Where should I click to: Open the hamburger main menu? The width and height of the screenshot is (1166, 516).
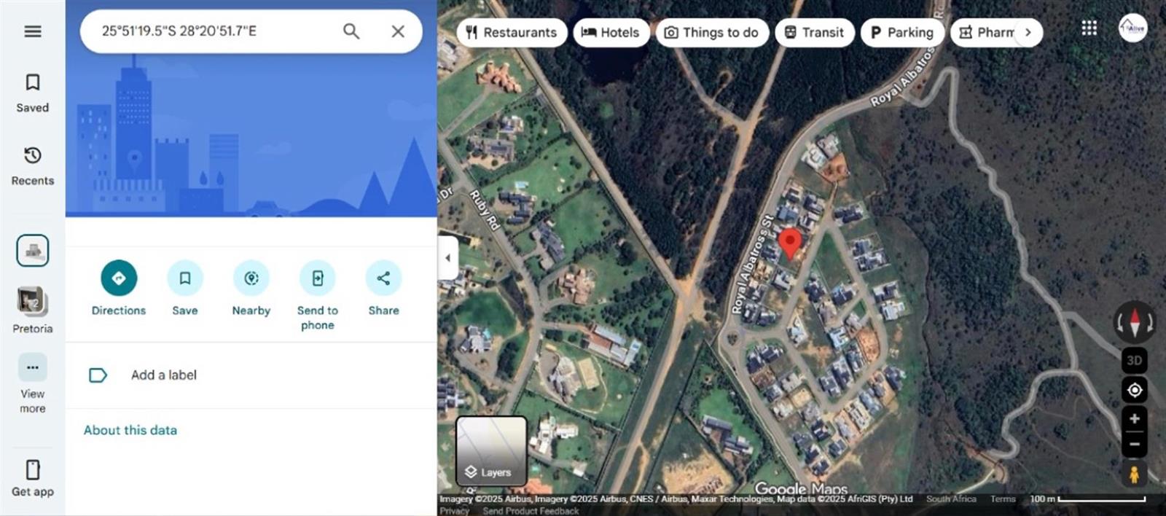[x=33, y=31]
